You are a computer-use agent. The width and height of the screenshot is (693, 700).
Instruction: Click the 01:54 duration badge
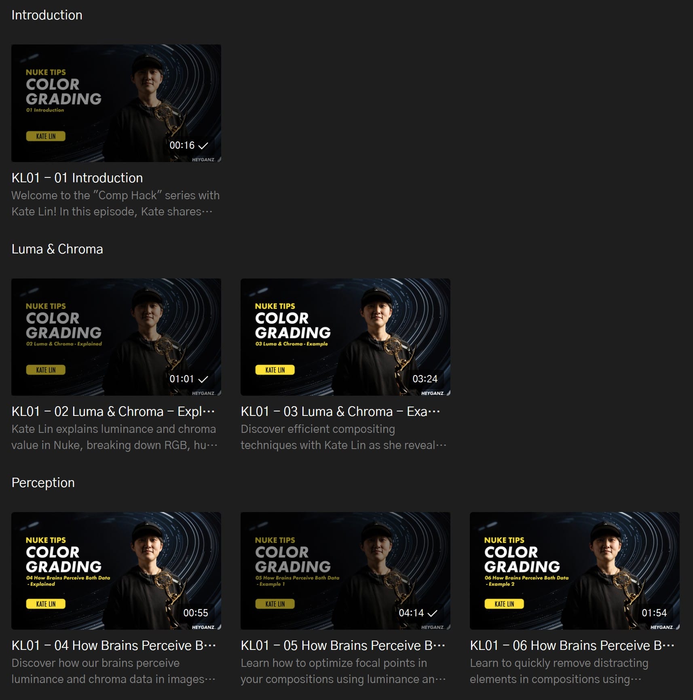pyautogui.click(x=654, y=613)
